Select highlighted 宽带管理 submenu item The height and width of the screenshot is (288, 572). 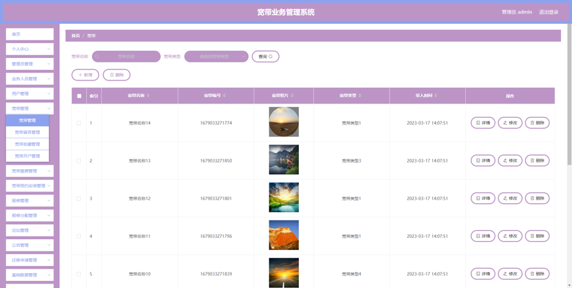(x=27, y=120)
